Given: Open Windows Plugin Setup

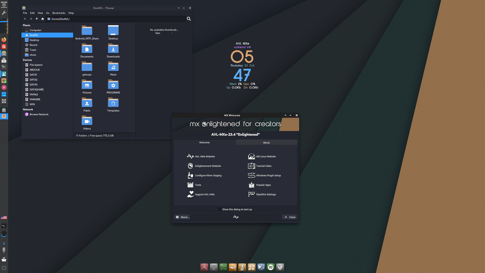Looking at the screenshot, I should coord(264,175).
